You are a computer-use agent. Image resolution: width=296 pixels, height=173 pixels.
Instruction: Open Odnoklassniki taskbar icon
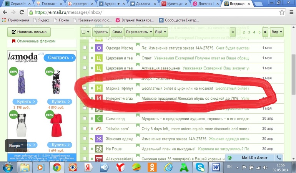pos(152,167)
